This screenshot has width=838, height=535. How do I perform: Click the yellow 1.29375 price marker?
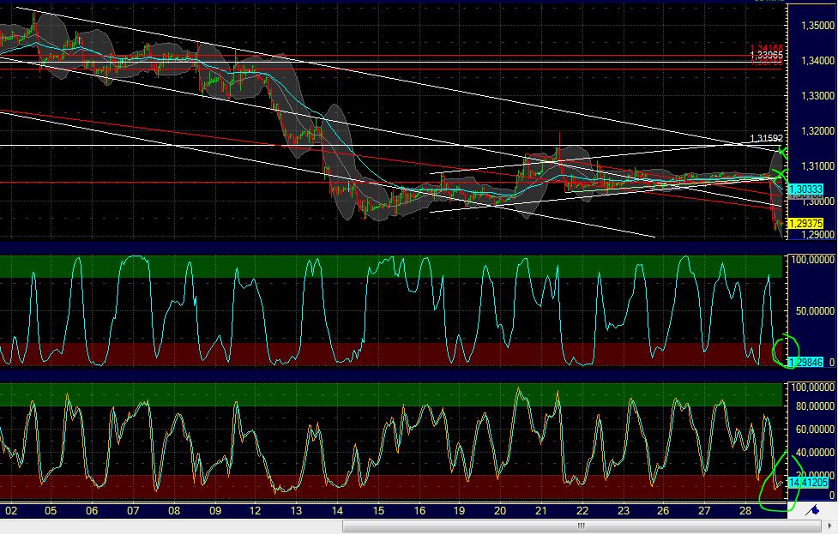click(805, 222)
